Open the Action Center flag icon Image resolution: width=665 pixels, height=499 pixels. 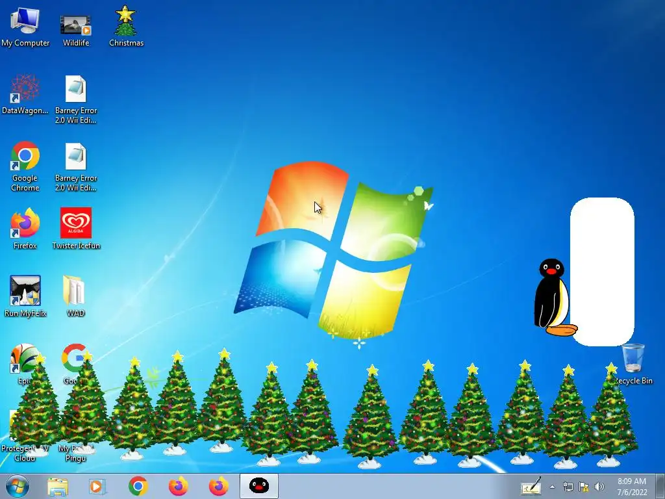coord(584,487)
